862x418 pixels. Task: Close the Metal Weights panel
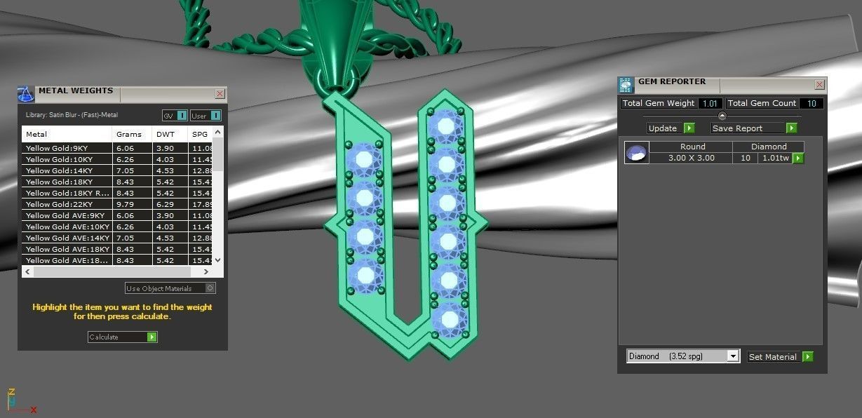coord(220,94)
